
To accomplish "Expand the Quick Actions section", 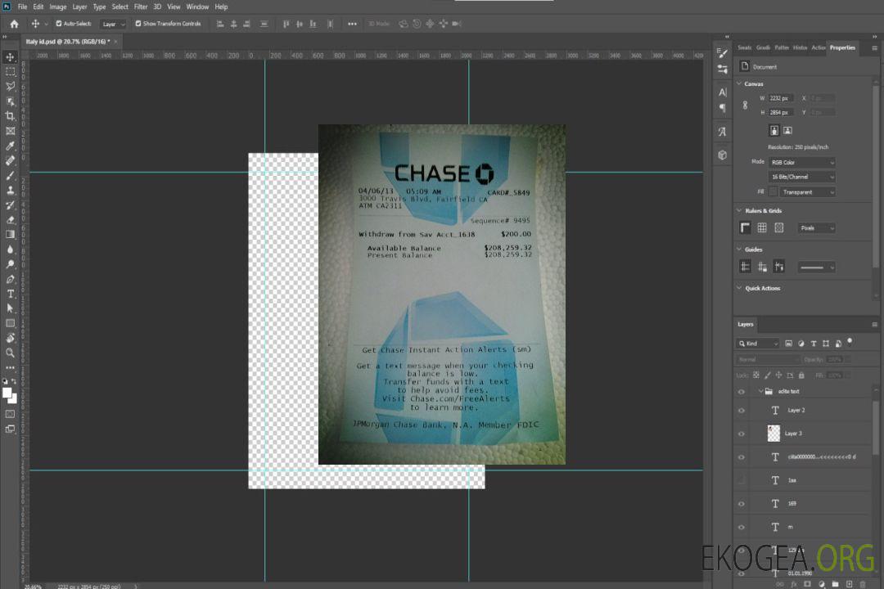I will 739,288.
